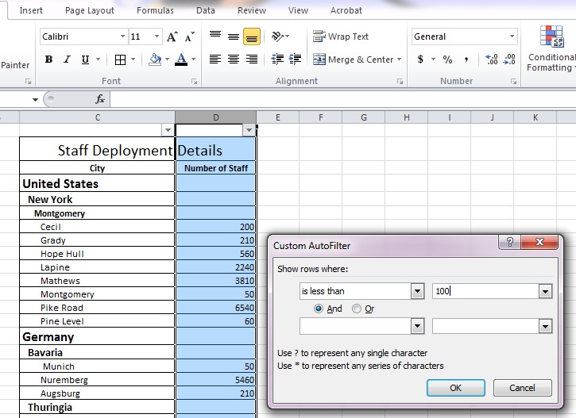Select Bottom Align icon
This screenshot has width=576, height=418.
(x=252, y=36)
